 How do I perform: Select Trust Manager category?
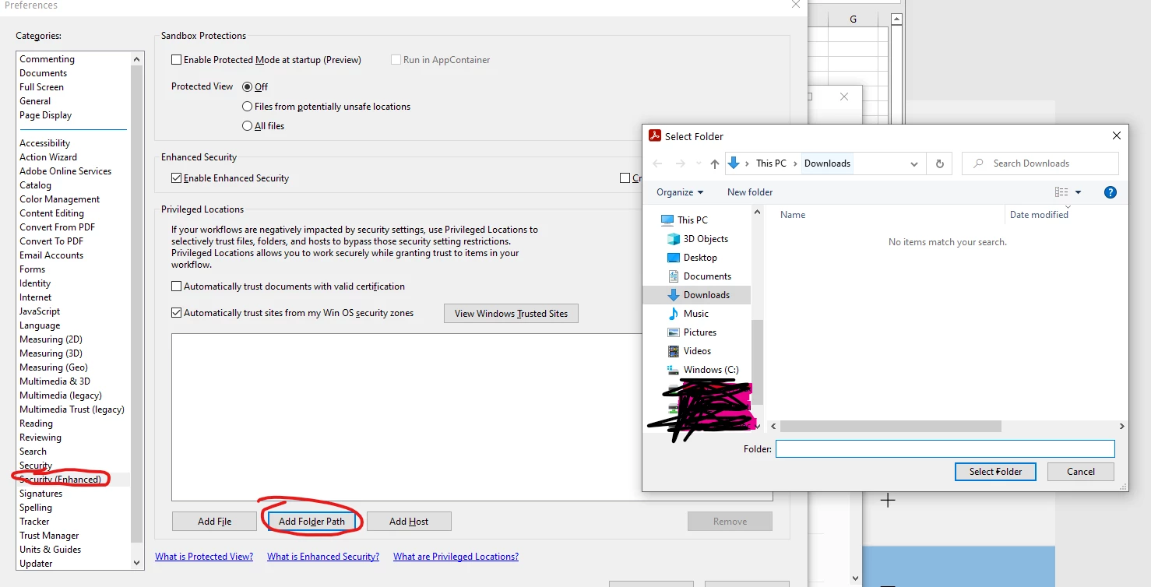click(49, 536)
